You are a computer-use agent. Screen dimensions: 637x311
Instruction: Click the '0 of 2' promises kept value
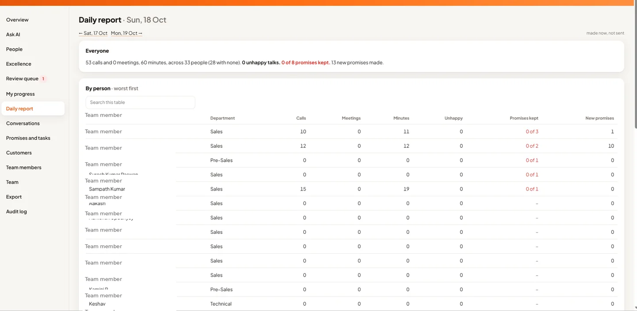point(532,146)
